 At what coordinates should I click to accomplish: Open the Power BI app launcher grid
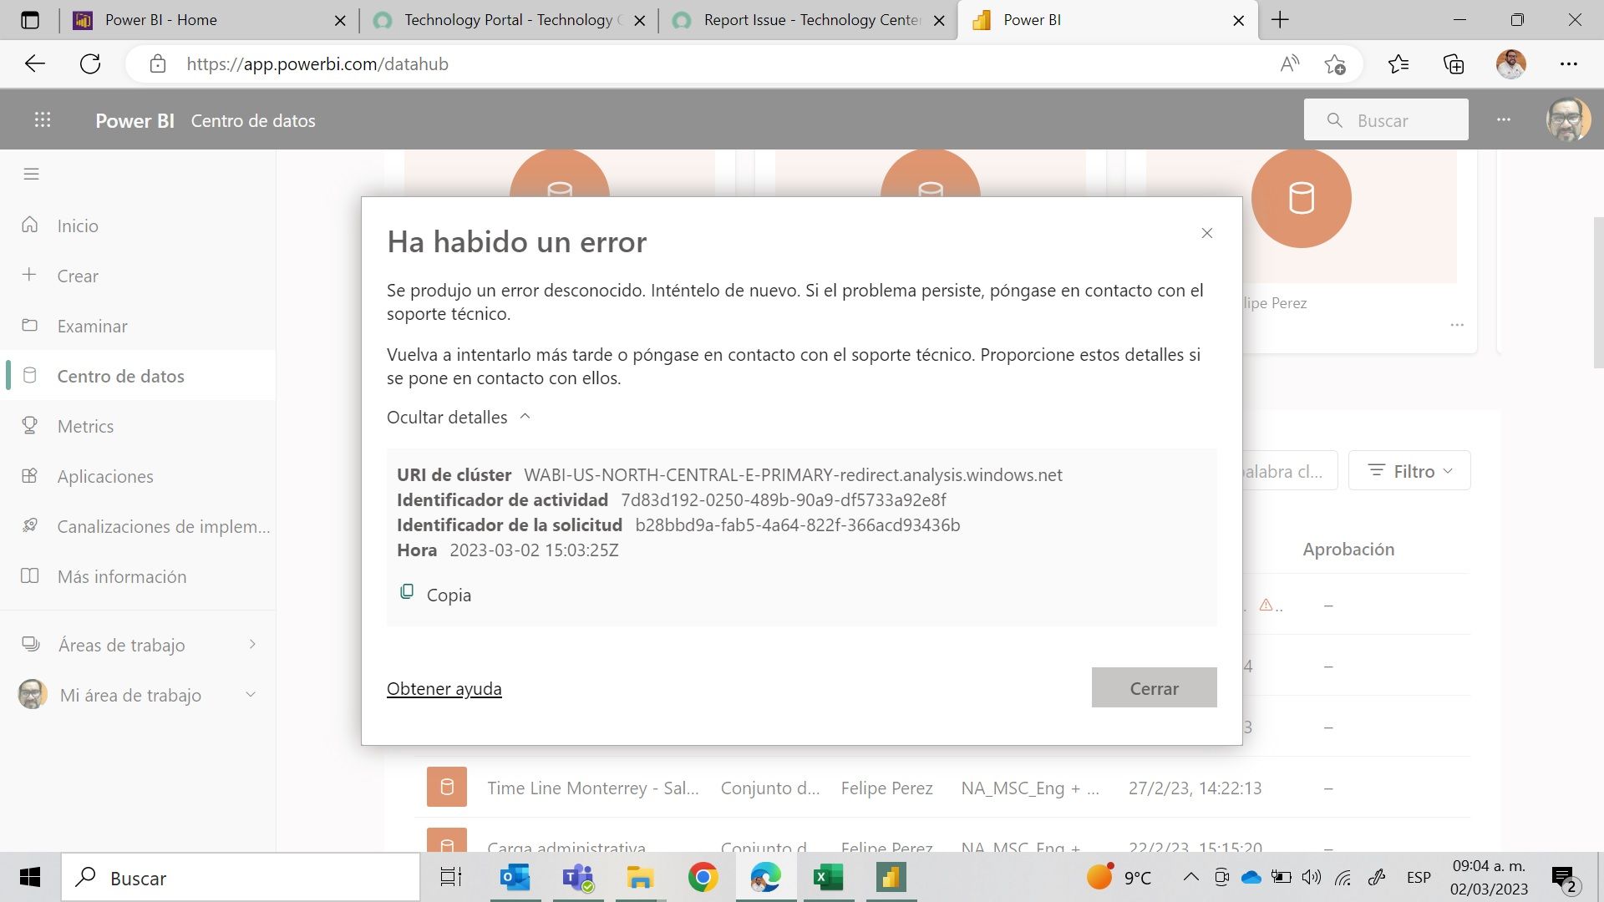(43, 120)
